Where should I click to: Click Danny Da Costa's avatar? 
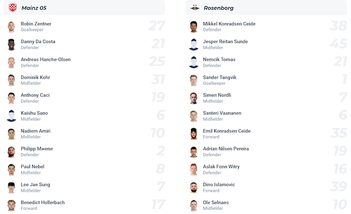11,45
